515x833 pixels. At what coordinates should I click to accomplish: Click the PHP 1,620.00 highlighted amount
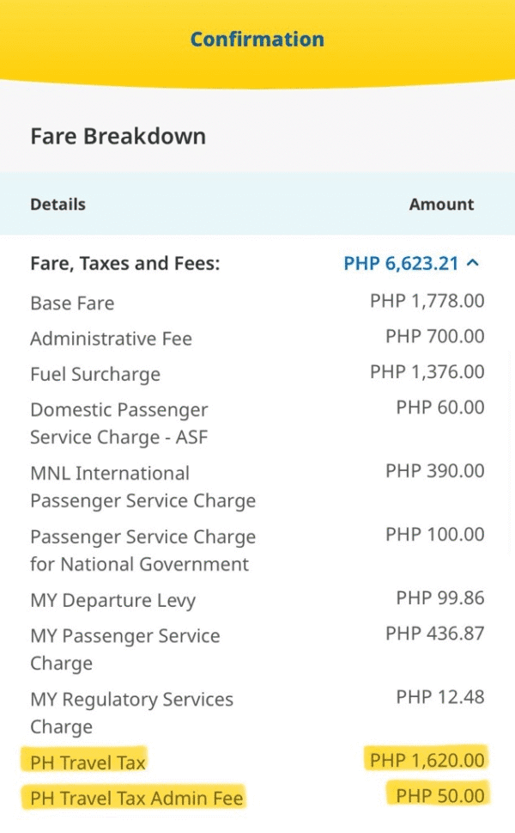427,759
